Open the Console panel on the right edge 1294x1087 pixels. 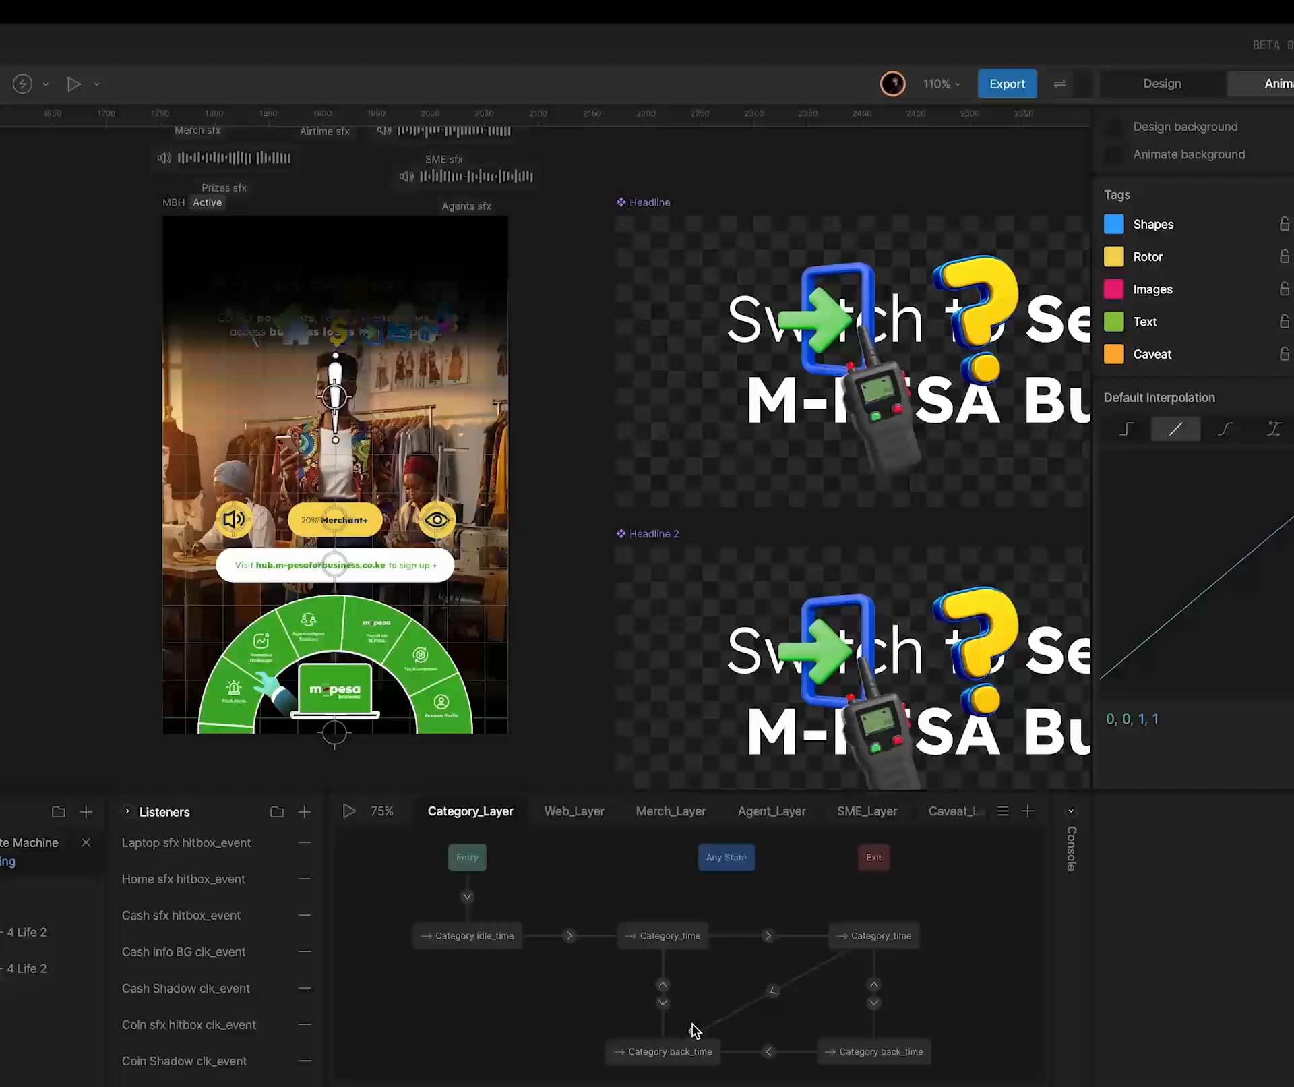[1072, 846]
